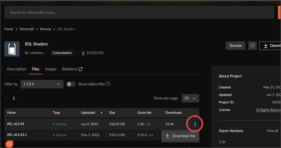
Task: Click the BSL Shaders project logo
Action: 12,49
